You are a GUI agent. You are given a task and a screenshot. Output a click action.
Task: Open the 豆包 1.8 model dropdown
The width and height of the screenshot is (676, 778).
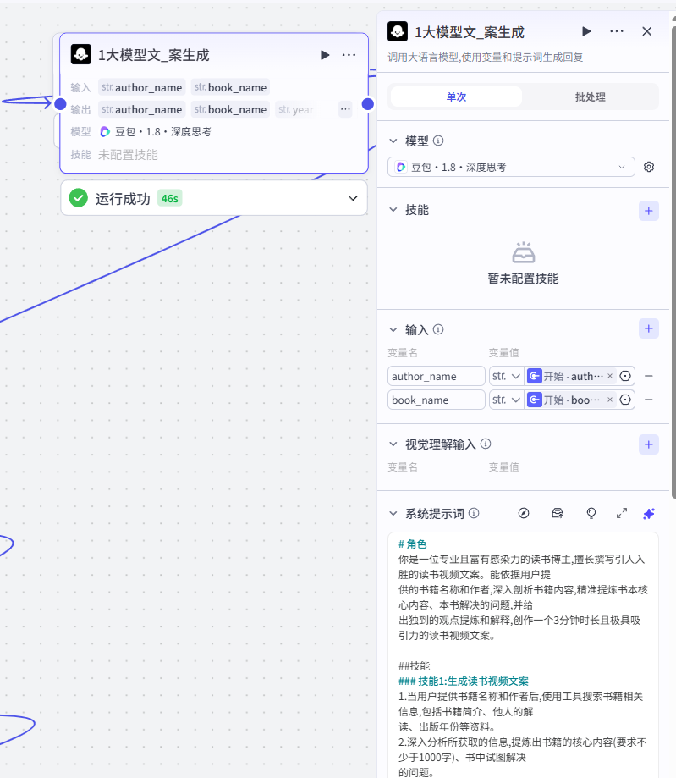pyautogui.click(x=511, y=168)
